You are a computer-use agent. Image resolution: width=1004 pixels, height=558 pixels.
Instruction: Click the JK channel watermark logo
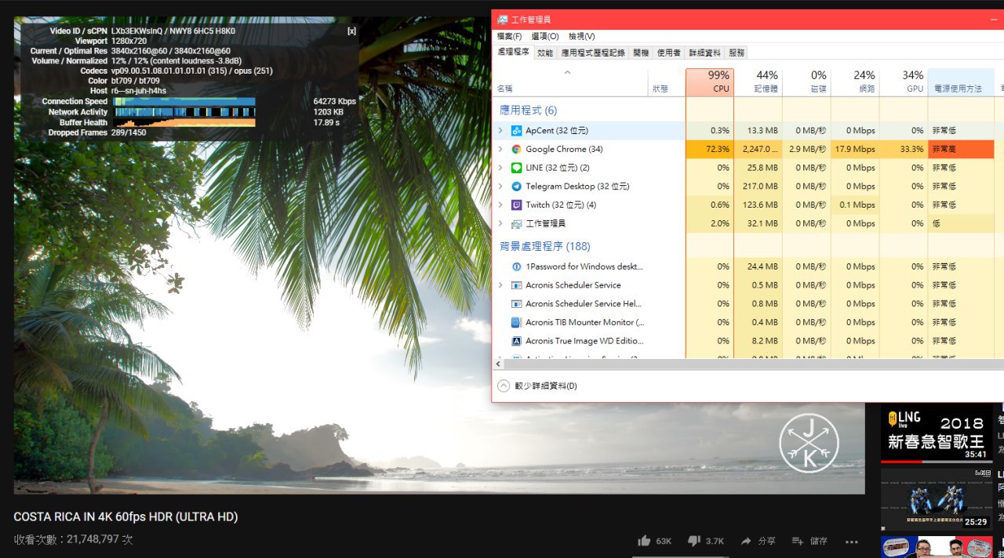(809, 444)
